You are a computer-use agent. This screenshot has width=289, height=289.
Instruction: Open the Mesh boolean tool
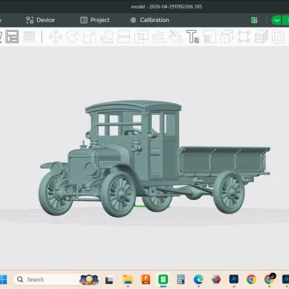click(141, 37)
